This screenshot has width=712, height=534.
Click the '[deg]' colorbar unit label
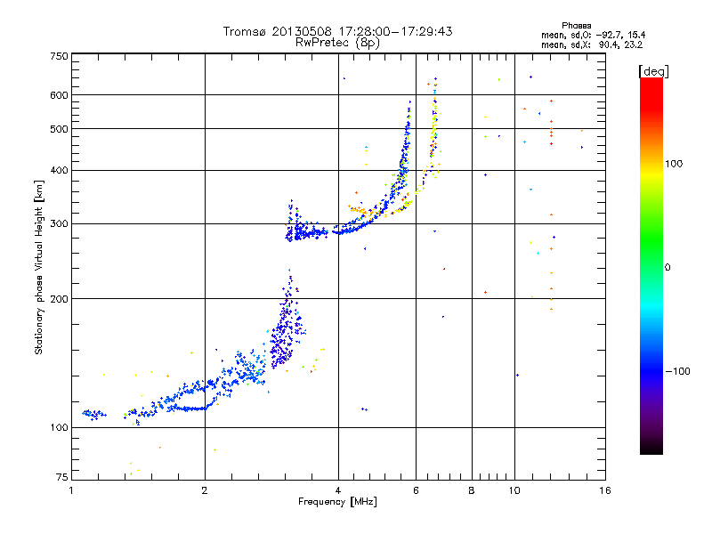pos(653,71)
